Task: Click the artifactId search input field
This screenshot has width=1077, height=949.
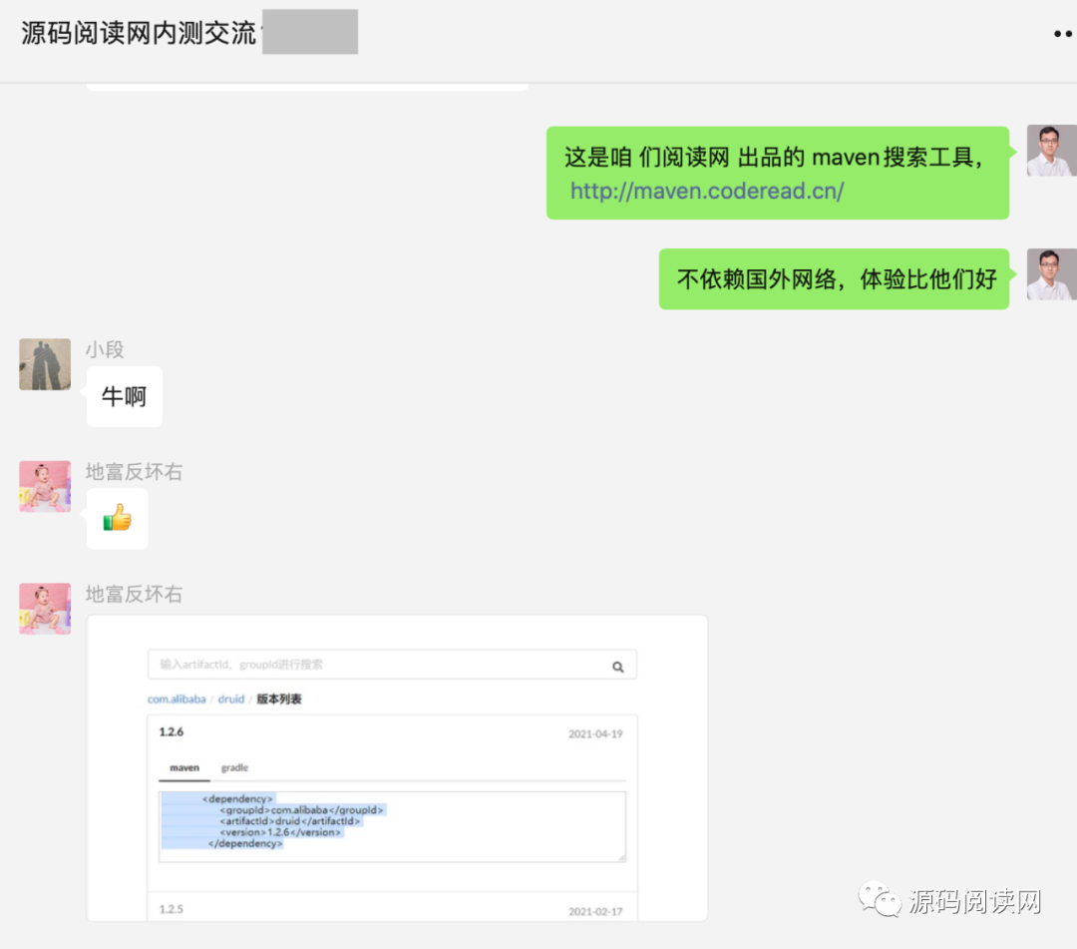Action: click(389, 665)
